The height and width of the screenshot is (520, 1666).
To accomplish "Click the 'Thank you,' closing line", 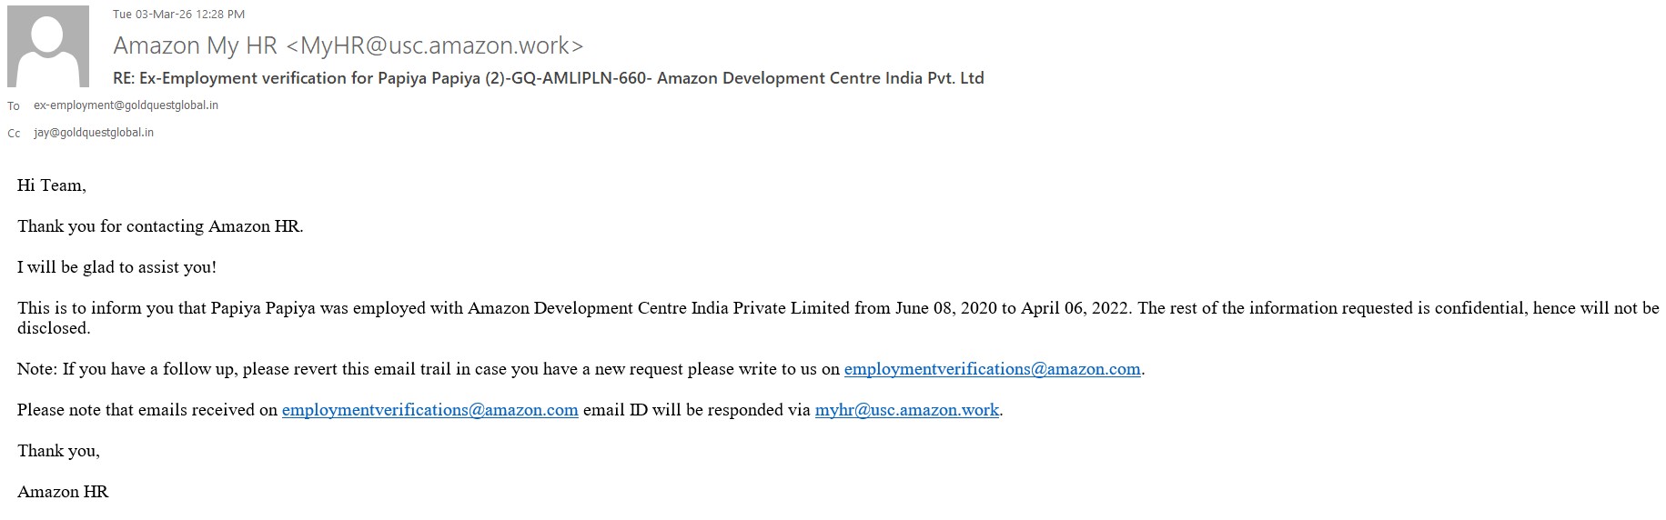I will click(58, 451).
